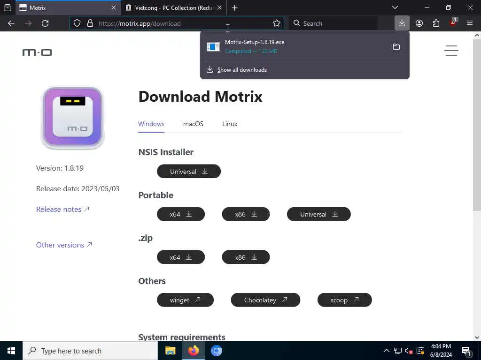Download the .zip x64 build
The image size is (481, 360).
(181, 257)
